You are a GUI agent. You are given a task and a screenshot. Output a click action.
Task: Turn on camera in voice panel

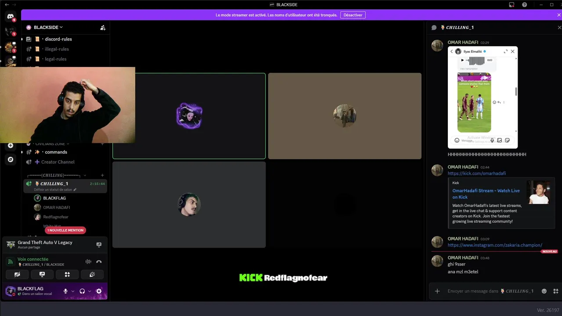17,274
